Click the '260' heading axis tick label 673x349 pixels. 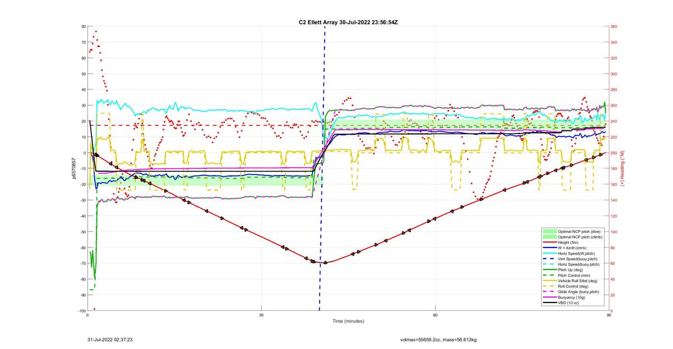click(614, 105)
